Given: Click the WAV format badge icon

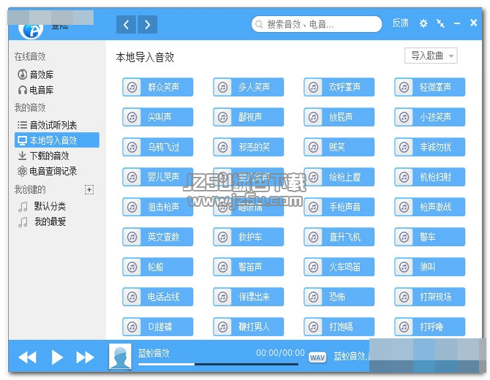Looking at the screenshot, I should click(317, 357).
